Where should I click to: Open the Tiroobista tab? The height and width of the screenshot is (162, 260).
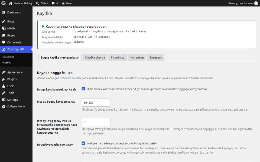click(118, 58)
